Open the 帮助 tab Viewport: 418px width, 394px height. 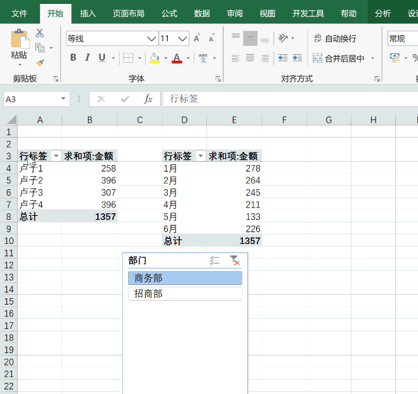349,13
